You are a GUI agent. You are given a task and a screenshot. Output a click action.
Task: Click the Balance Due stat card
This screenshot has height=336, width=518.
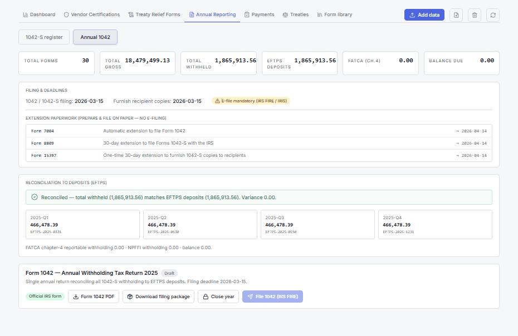(462, 63)
